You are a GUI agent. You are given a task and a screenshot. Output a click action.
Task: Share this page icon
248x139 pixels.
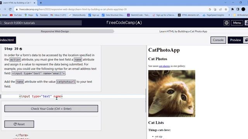[220, 9]
